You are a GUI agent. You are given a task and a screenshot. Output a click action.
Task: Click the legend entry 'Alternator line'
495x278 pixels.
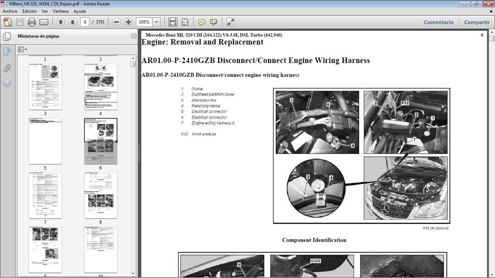204,100
